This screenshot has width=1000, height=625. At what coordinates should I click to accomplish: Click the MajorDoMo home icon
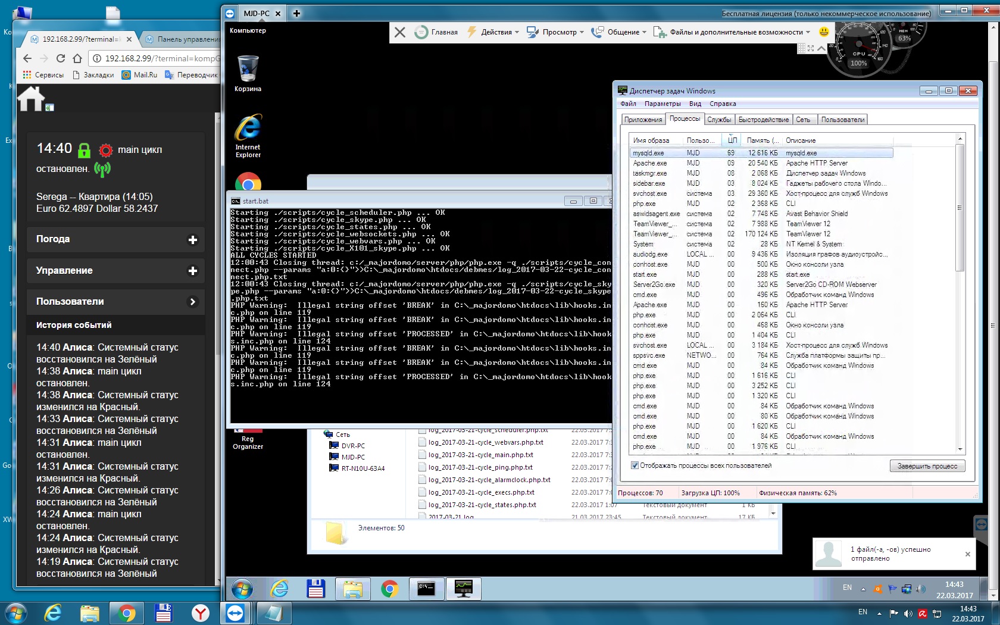pyautogui.click(x=31, y=99)
